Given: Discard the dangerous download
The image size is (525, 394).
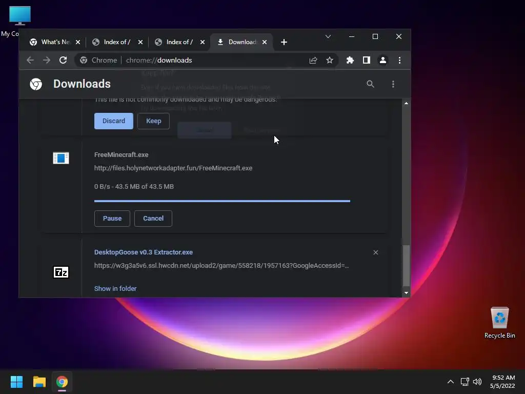Looking at the screenshot, I should tap(113, 121).
